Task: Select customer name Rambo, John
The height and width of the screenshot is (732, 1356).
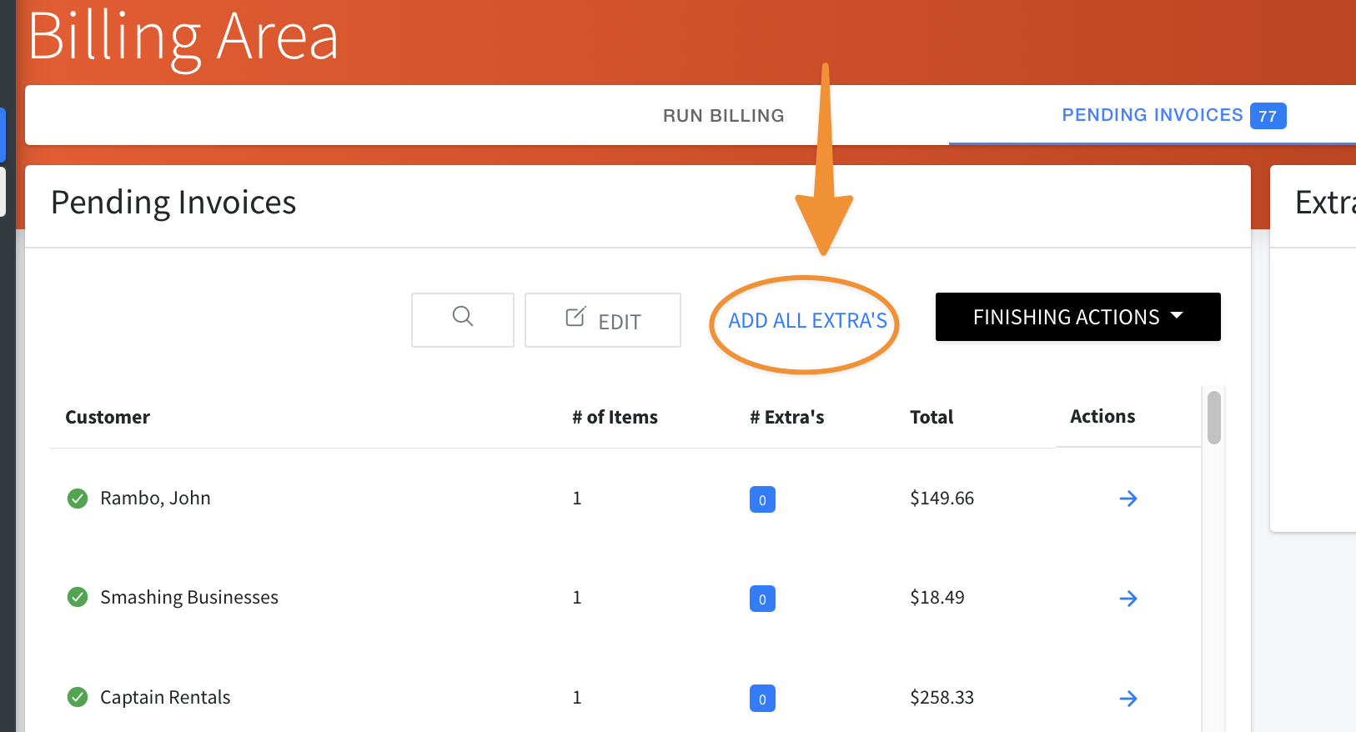Action: click(x=155, y=498)
